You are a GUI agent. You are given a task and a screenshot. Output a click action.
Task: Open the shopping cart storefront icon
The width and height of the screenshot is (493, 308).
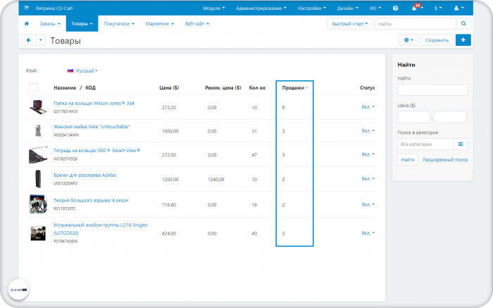27,8
